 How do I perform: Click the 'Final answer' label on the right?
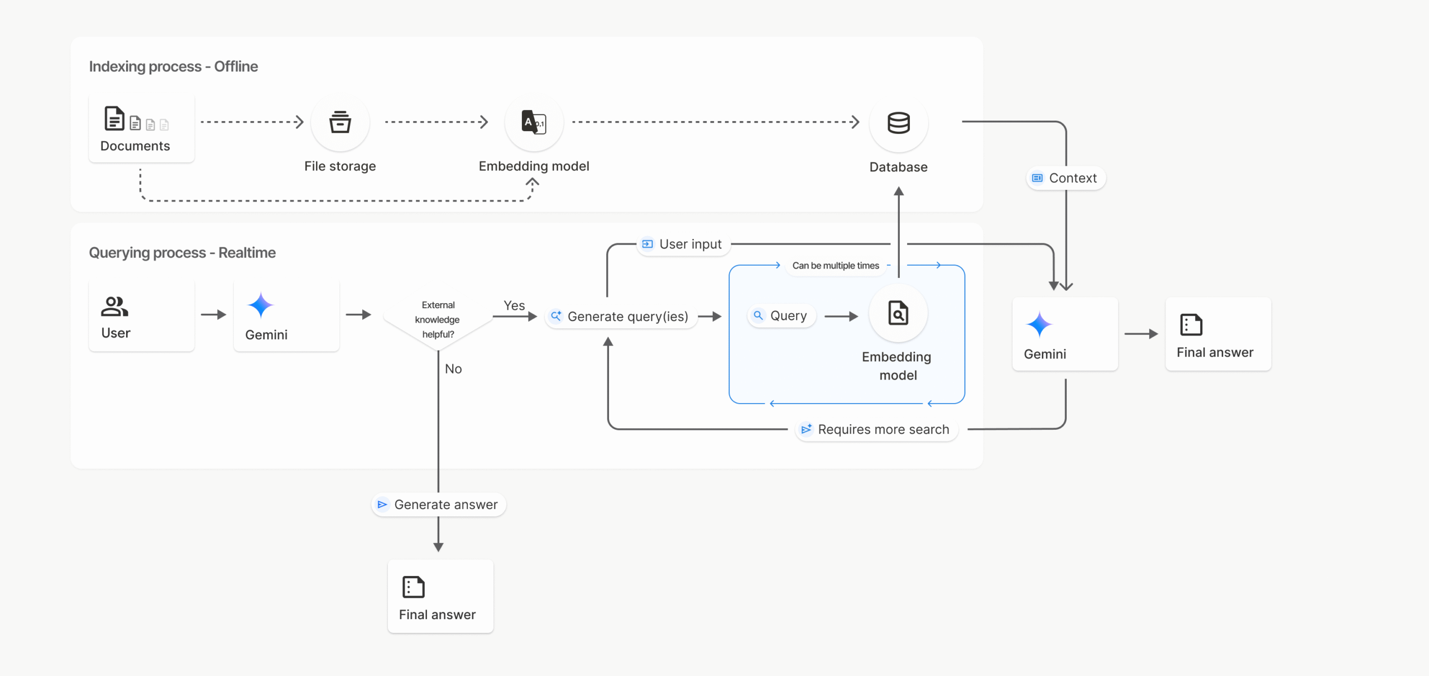[1215, 353]
